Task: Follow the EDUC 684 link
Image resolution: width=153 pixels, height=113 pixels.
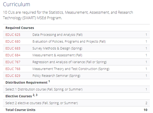Action: click(x=13, y=55)
